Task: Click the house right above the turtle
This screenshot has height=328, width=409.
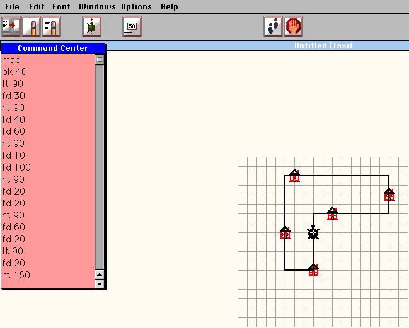Action: pyautogui.click(x=332, y=213)
